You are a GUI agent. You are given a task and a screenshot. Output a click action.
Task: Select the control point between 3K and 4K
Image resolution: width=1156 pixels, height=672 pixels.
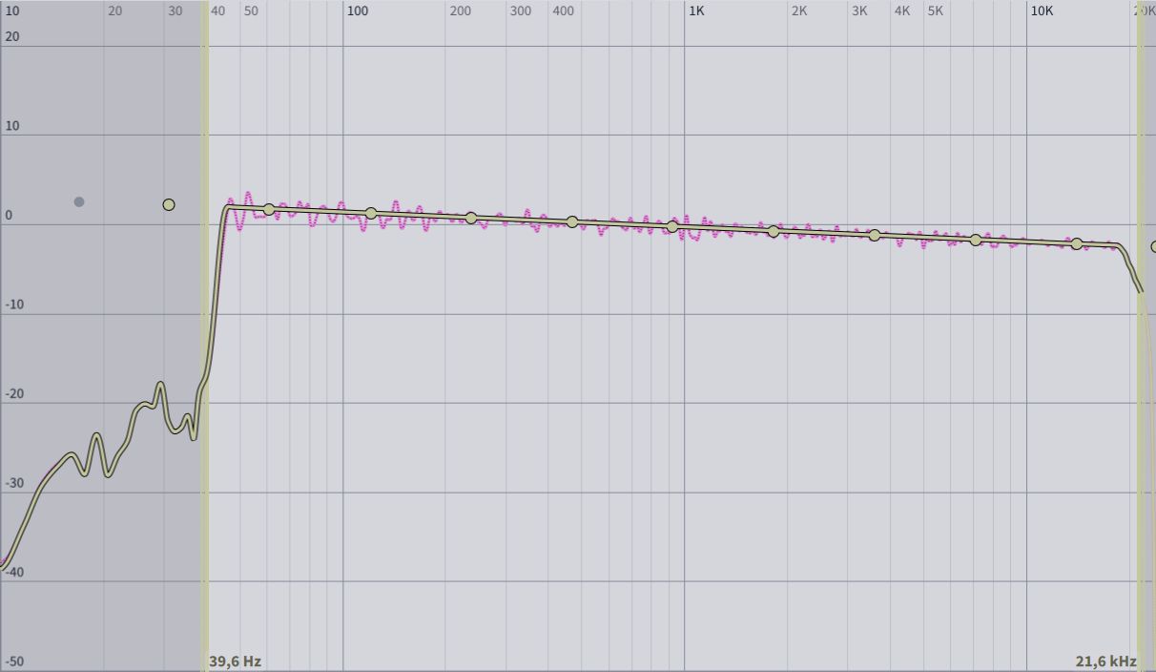coord(875,235)
